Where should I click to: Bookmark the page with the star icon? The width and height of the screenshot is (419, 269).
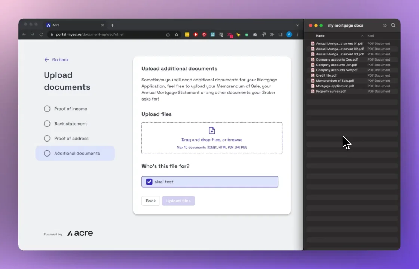click(x=176, y=34)
